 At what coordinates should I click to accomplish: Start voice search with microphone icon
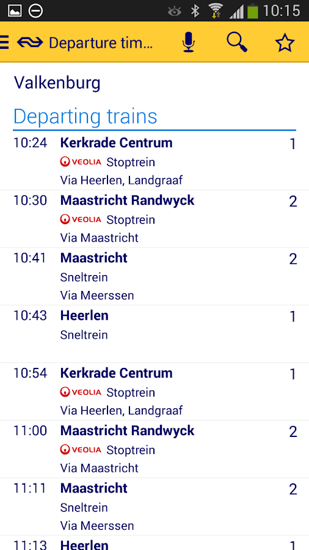point(189,42)
